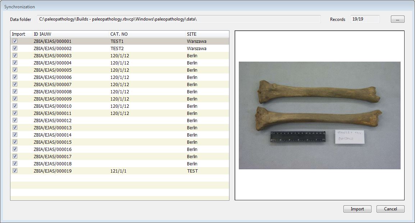This screenshot has width=415, height=223.
Task: Toggle import checkbox for ZBIA/EJAS/000002
Action: pyautogui.click(x=15, y=48)
